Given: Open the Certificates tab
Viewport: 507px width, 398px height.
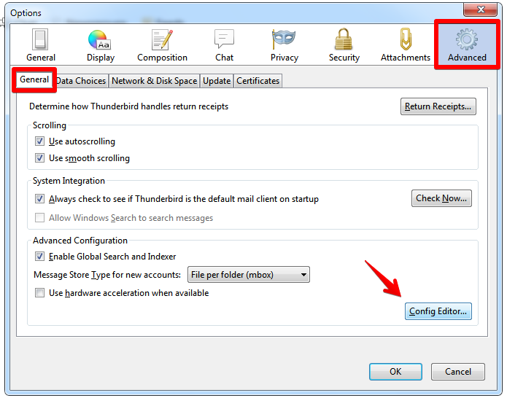Looking at the screenshot, I should pos(258,81).
